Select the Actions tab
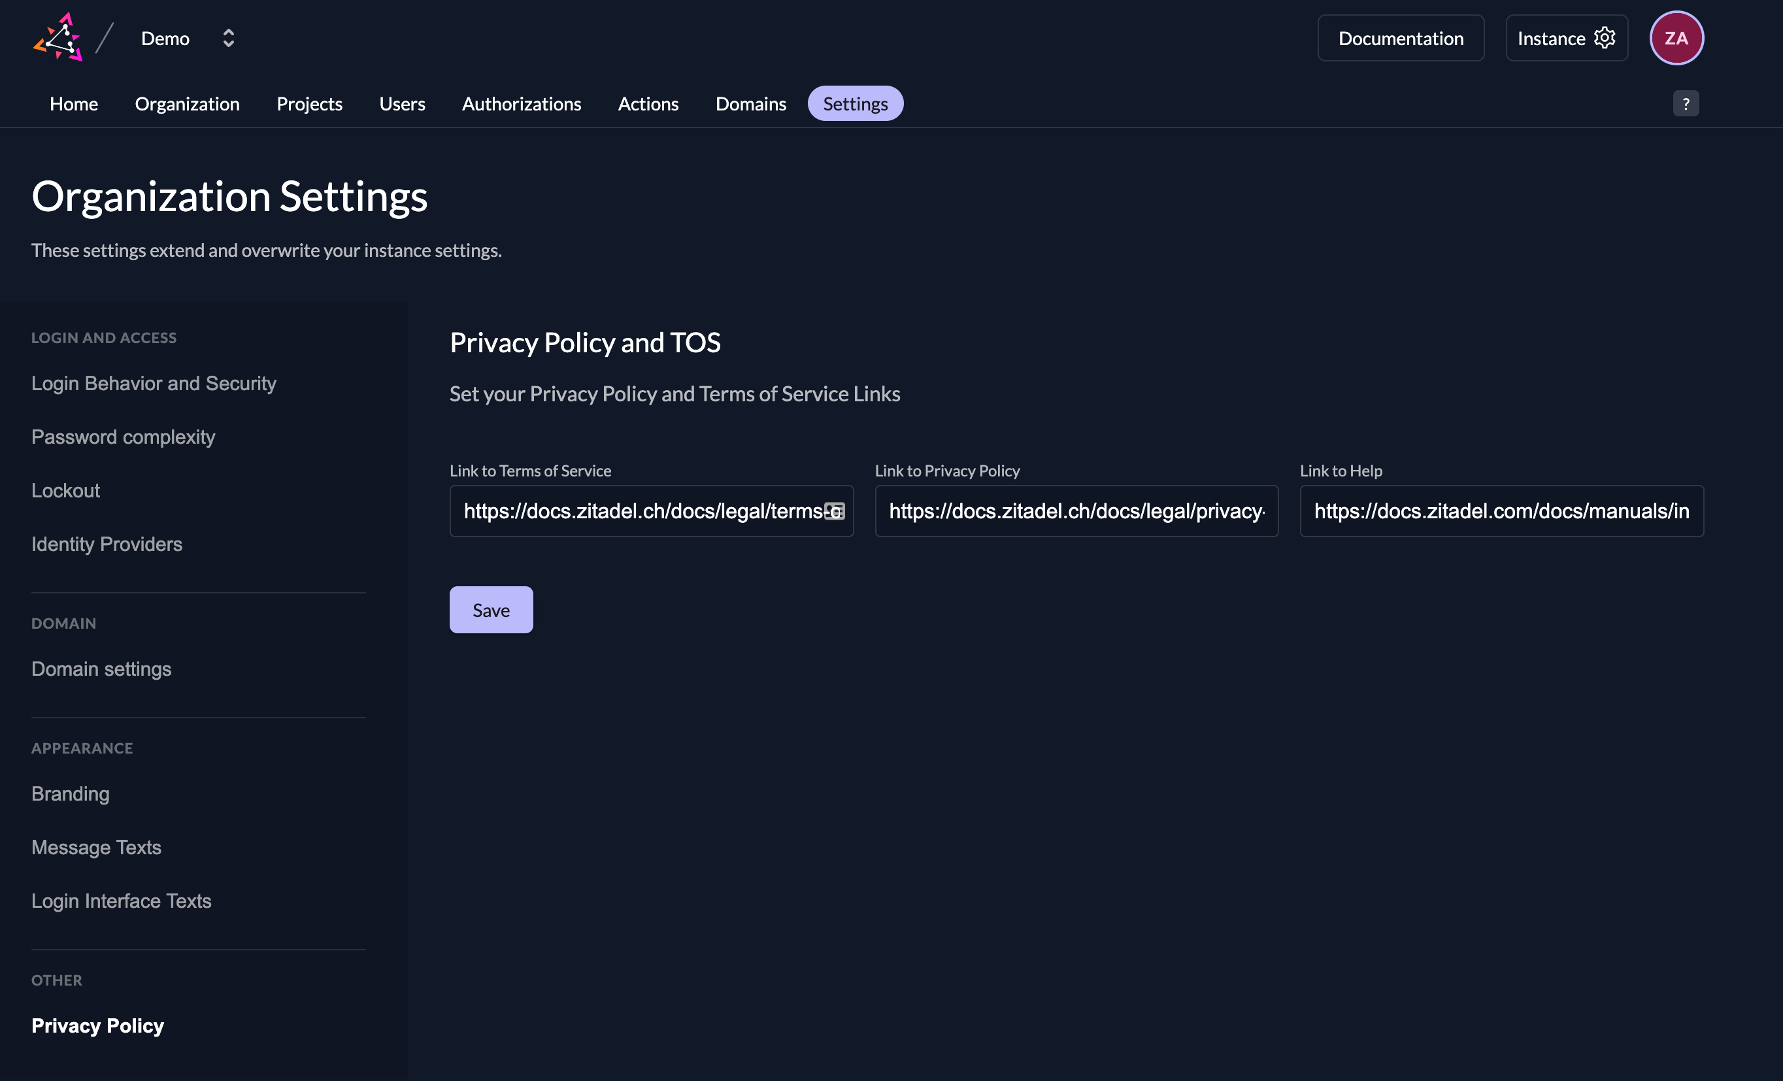 coord(648,103)
